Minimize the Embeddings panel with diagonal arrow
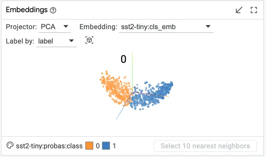The width and height of the screenshot is (266, 157). [239, 10]
